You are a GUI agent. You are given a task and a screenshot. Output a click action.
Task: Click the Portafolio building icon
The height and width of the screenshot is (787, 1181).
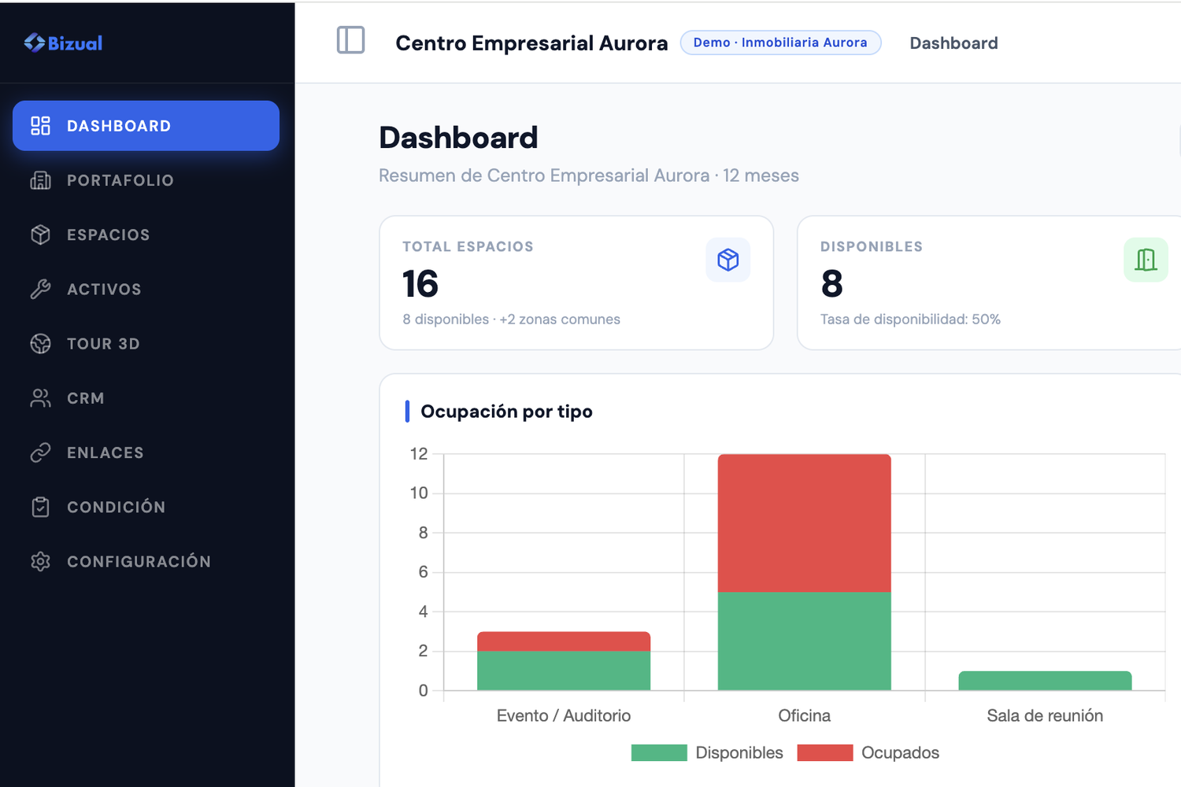(x=40, y=180)
